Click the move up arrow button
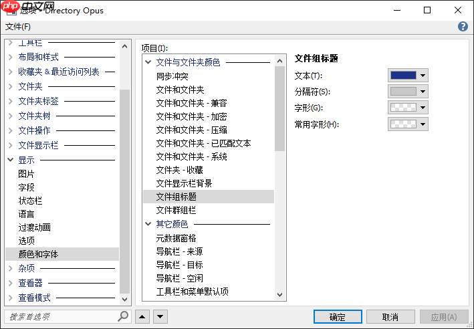474x329 pixels. 142,316
